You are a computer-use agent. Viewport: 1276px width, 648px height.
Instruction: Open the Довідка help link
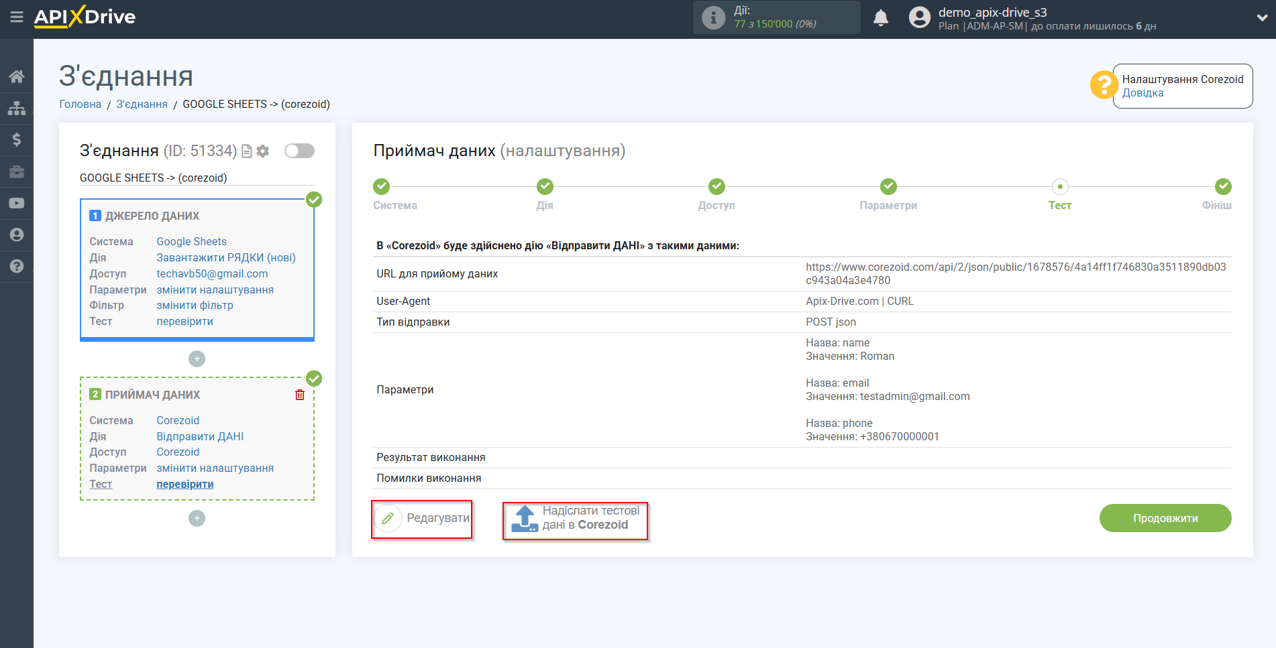pos(1142,92)
